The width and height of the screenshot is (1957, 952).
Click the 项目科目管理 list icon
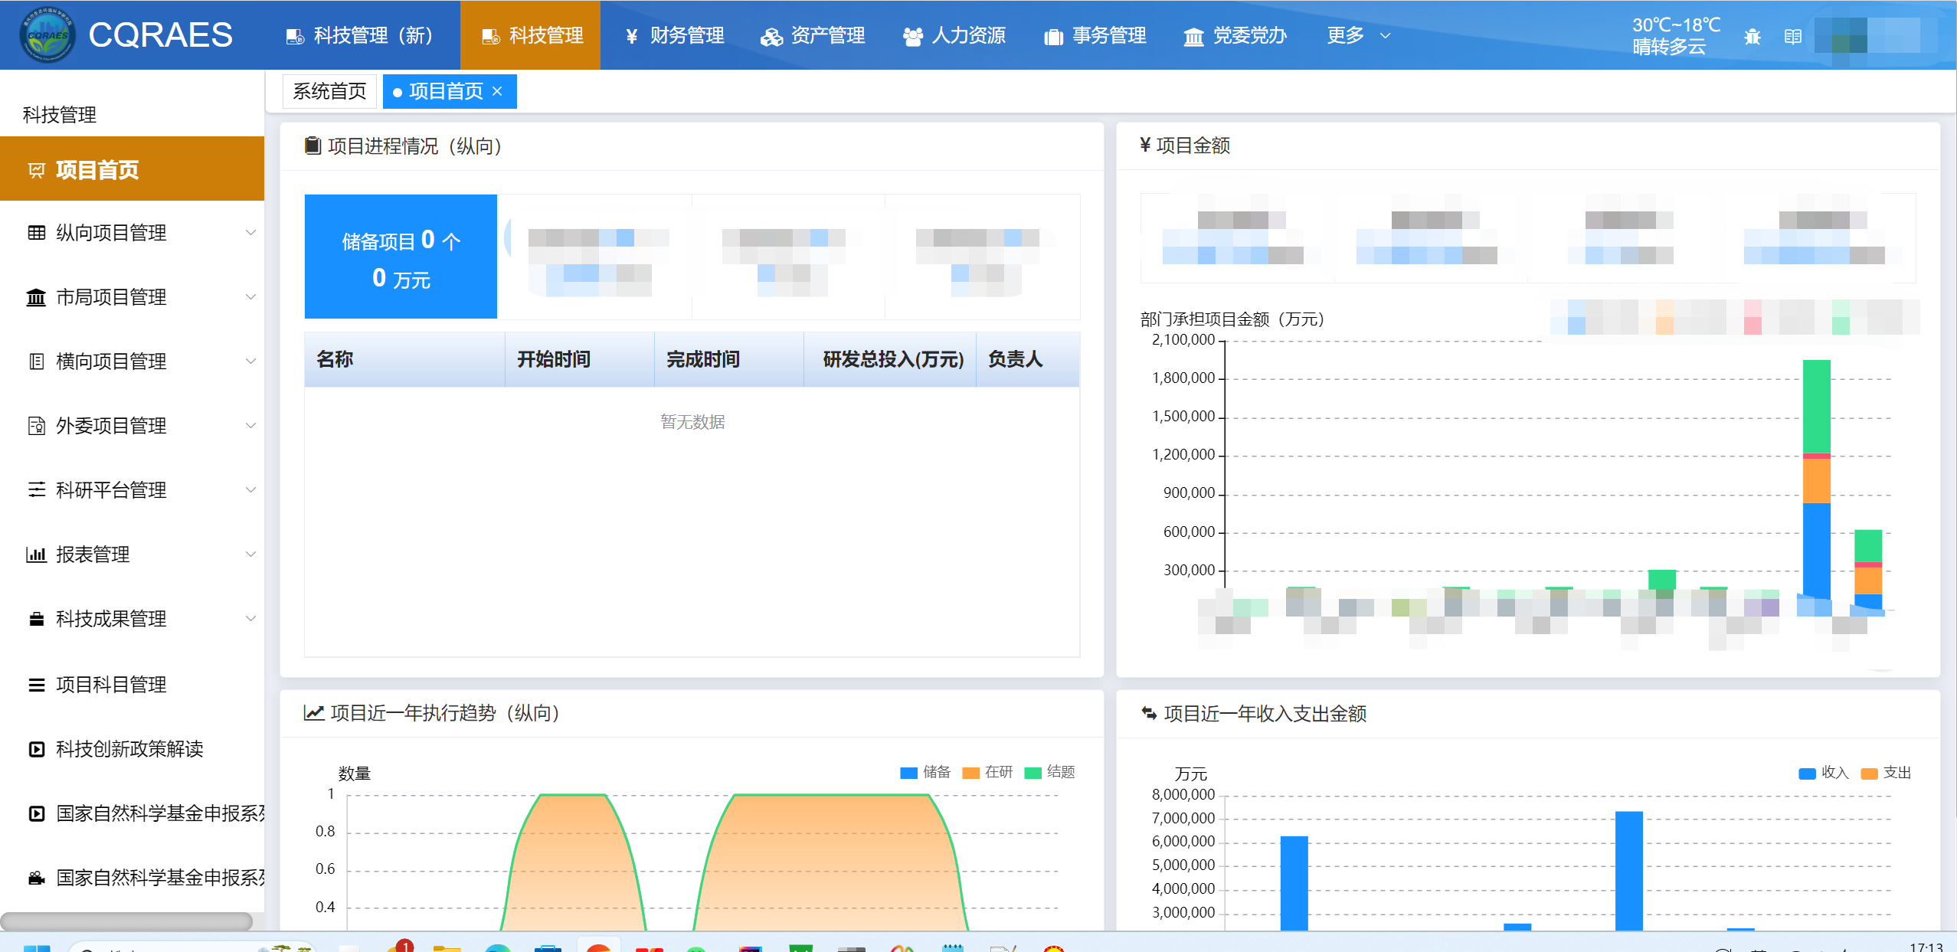click(x=36, y=685)
